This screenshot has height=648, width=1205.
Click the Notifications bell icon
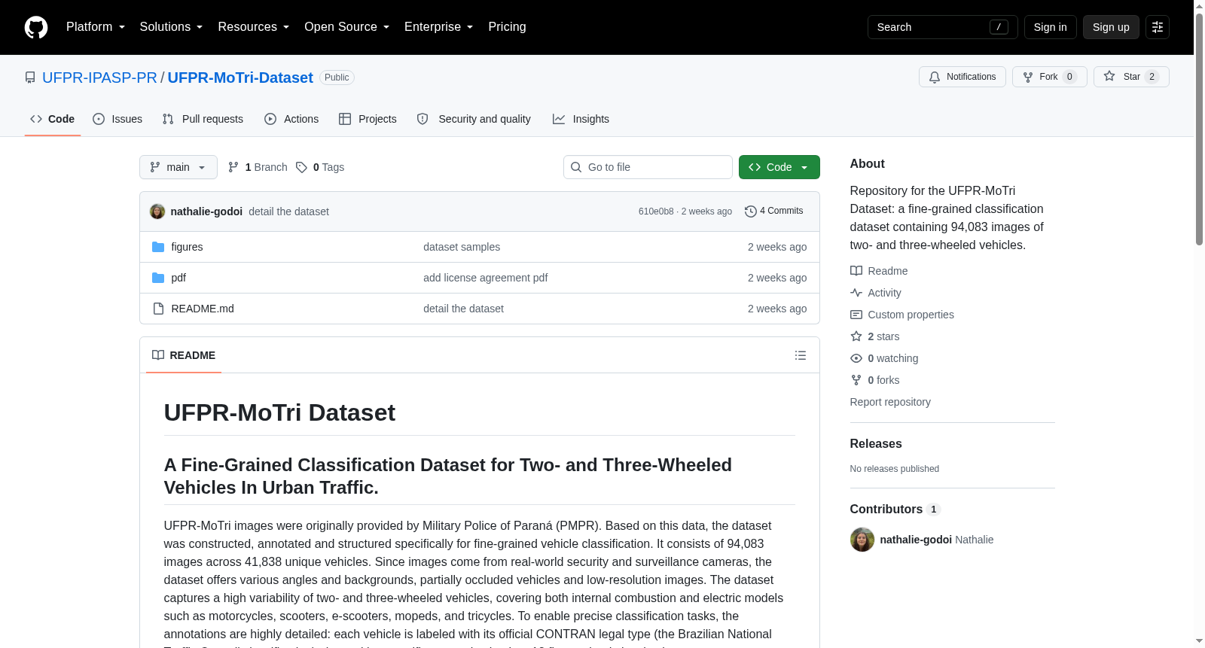pyautogui.click(x=935, y=77)
